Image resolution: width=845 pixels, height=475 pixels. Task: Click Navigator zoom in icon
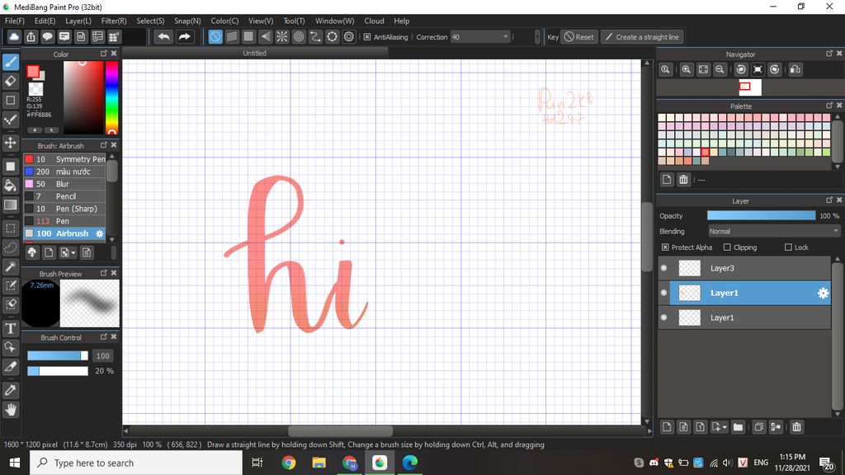point(686,69)
